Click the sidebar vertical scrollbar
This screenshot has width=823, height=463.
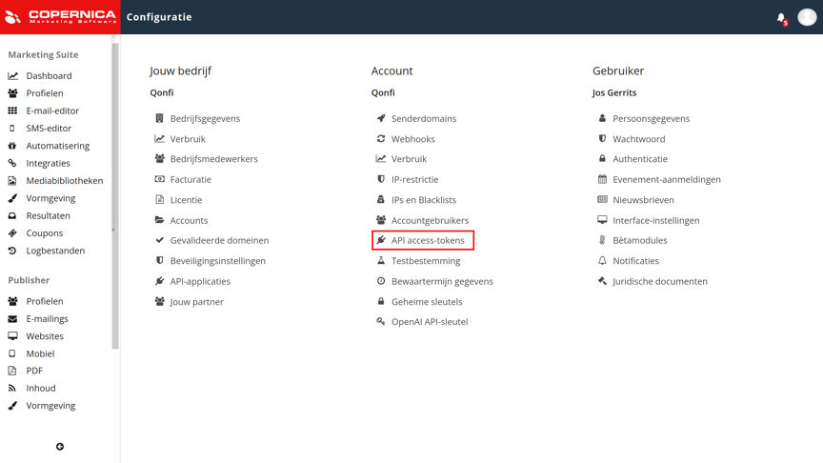tap(115, 196)
